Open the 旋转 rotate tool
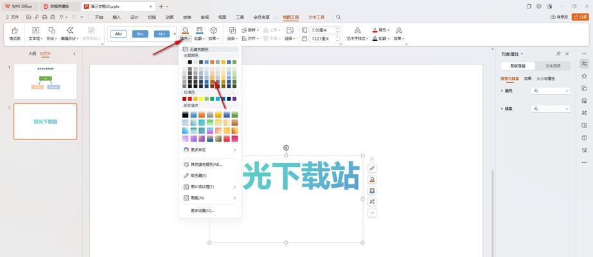This screenshot has width=593, height=257. click(x=251, y=30)
